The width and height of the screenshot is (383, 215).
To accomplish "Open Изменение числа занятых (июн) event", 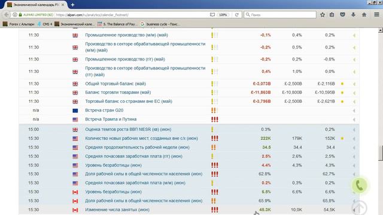I will [117, 210].
